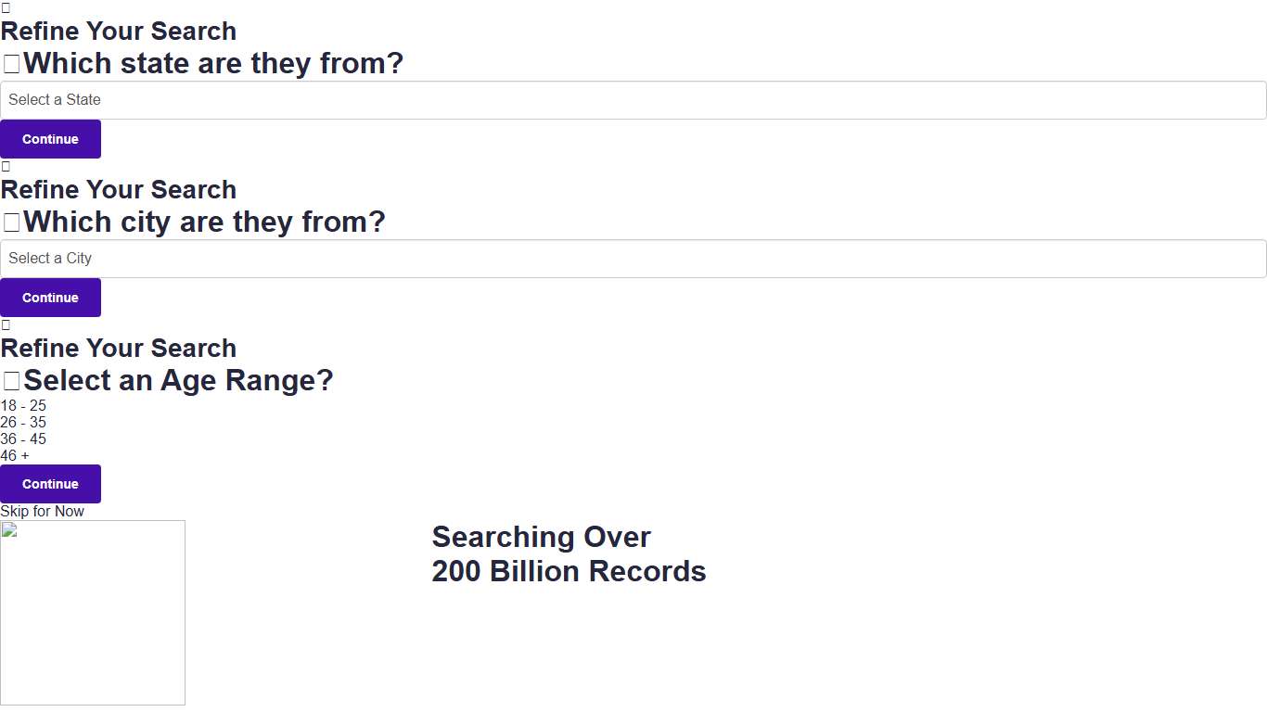Click the icon beside "Which city are they from?"
Screen dimensions: 1267x712
pyautogui.click(x=11, y=223)
